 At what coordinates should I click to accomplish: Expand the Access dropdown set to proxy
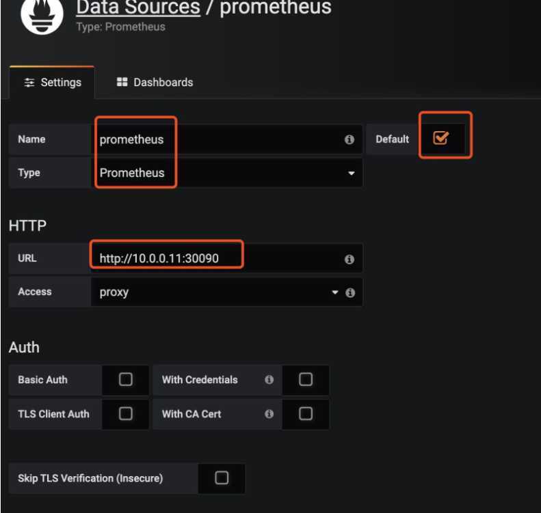(x=215, y=292)
